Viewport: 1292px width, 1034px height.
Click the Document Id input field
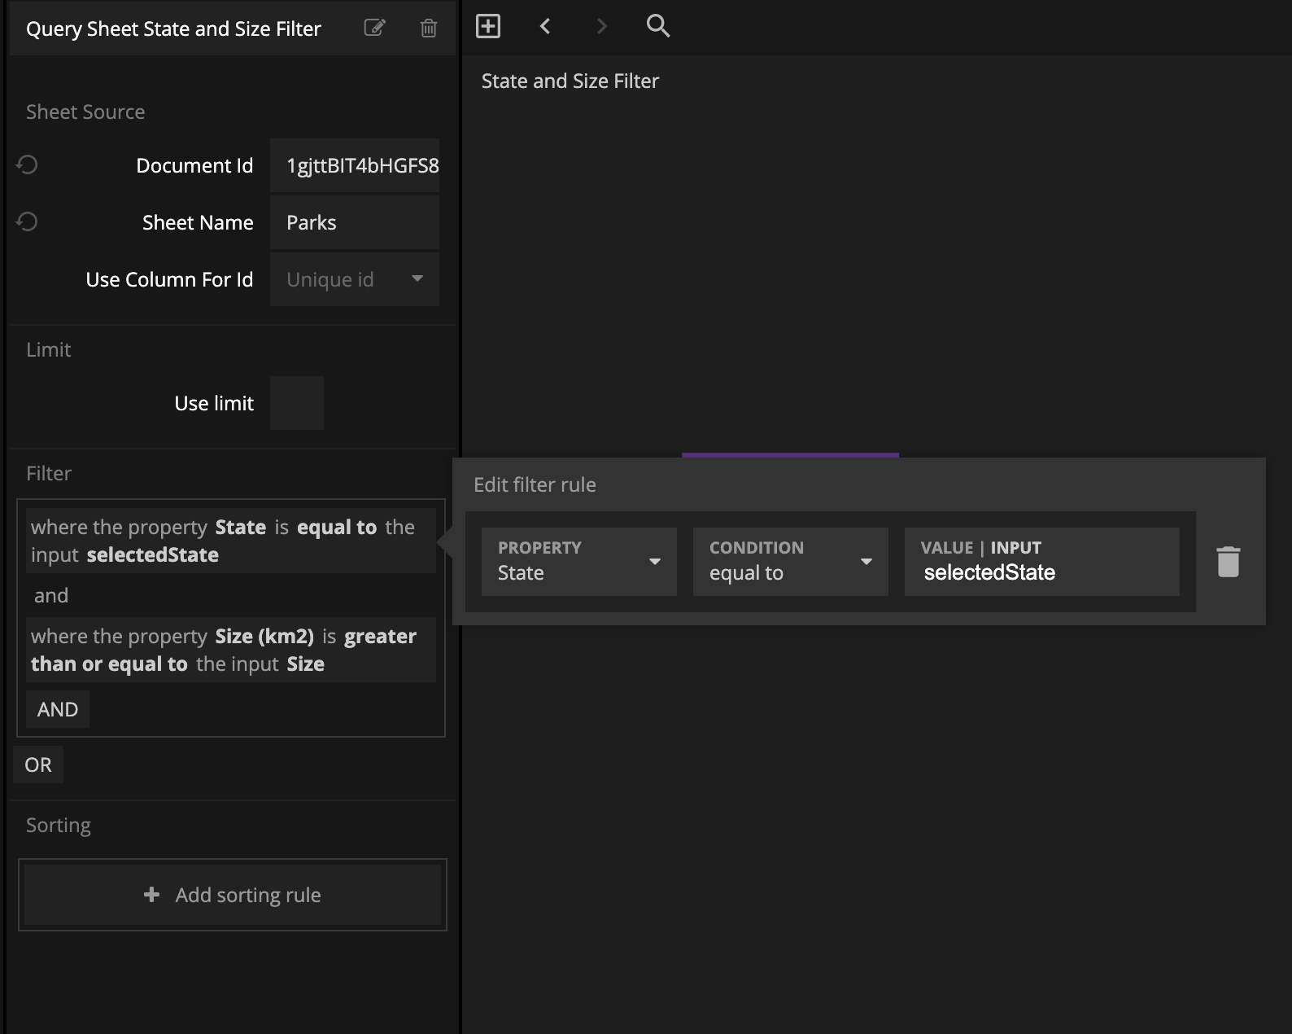click(355, 165)
